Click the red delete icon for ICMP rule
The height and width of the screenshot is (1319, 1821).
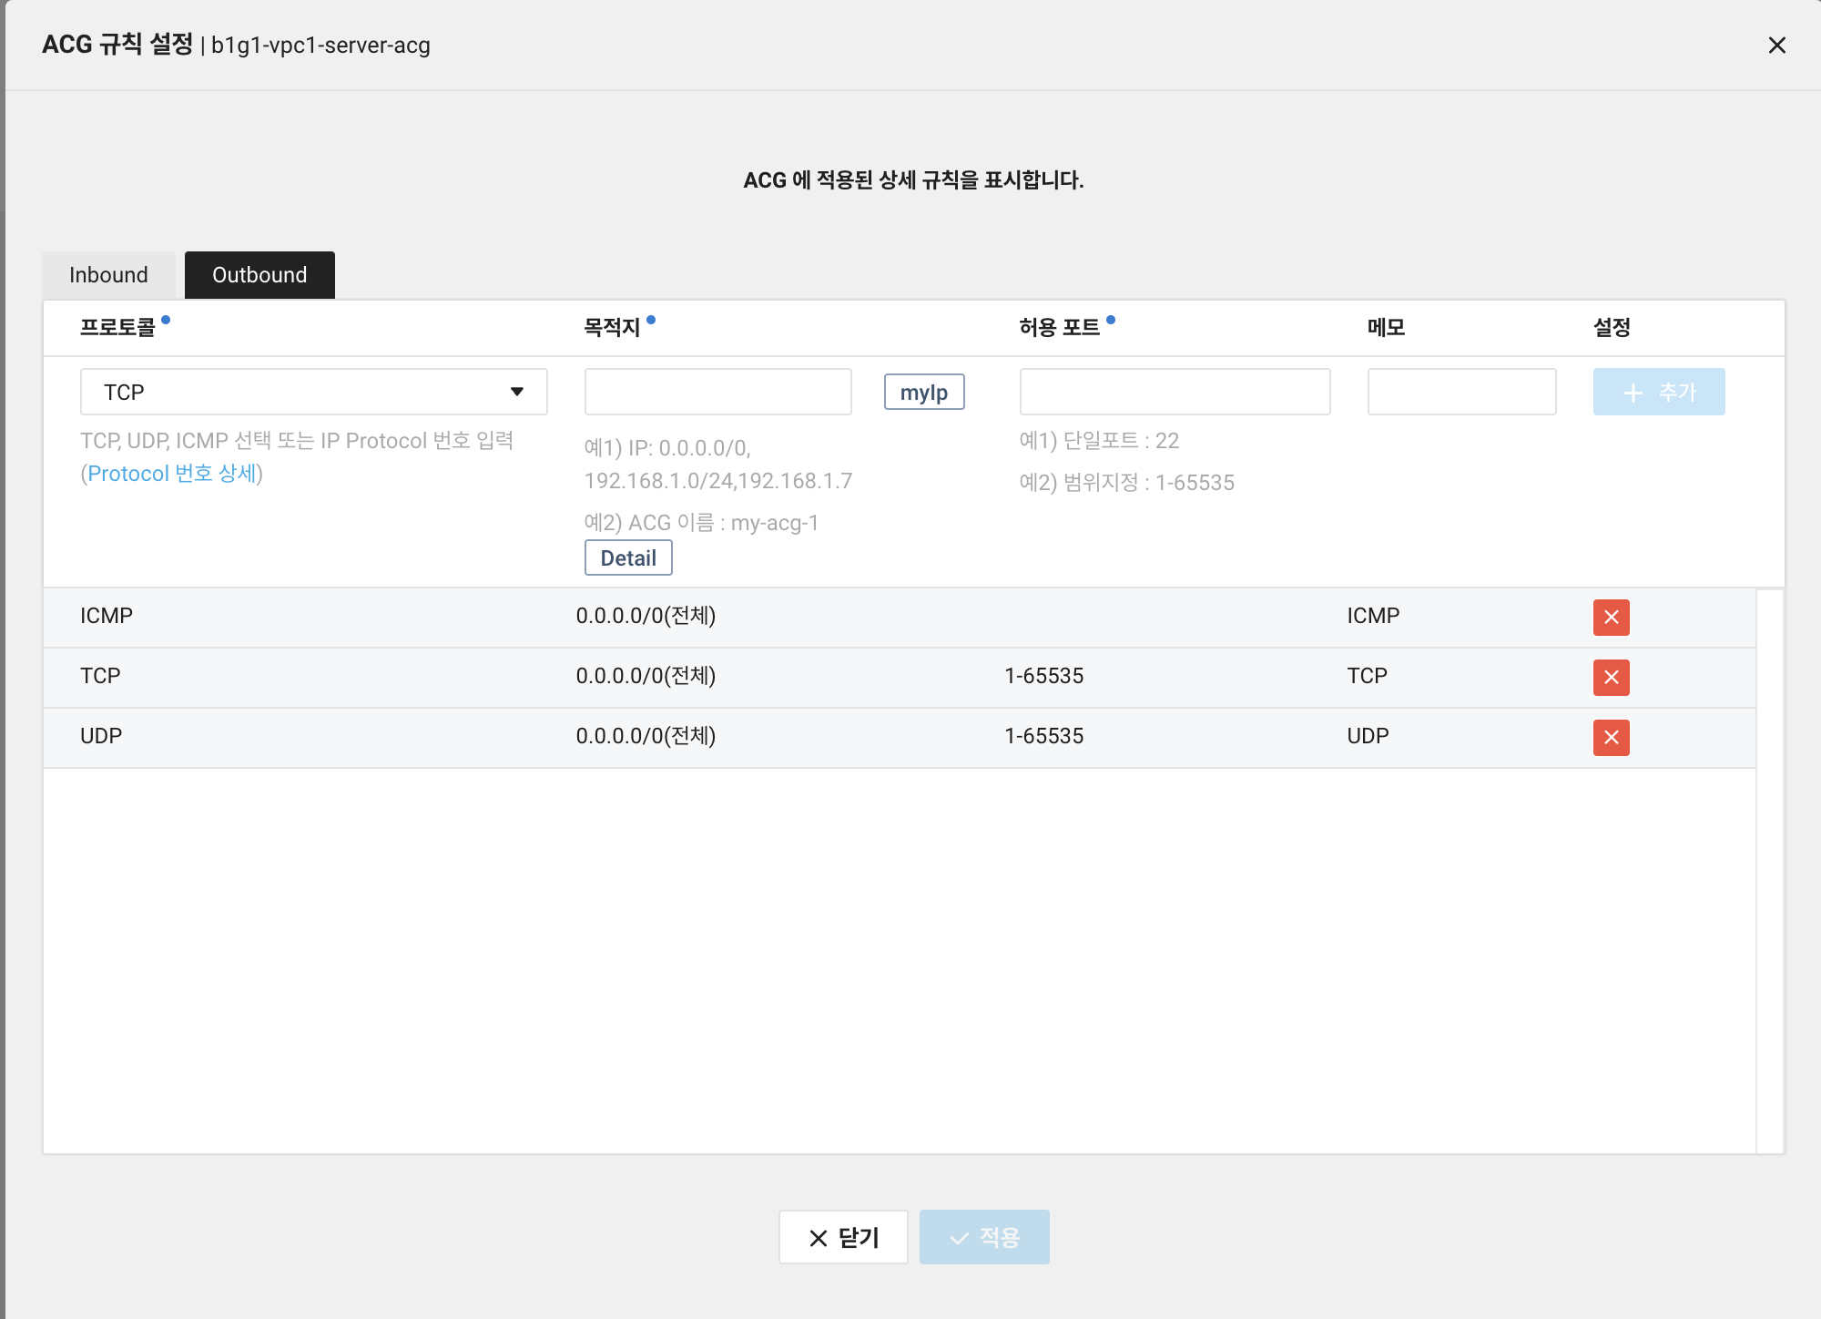tap(1612, 617)
